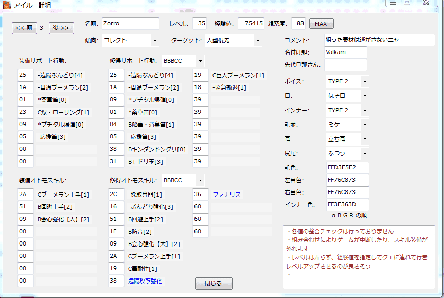Image resolution: width=444 pixels, height=298 pixels.
Task: Click the 経験値 field showing 75415
Action: tap(251, 24)
